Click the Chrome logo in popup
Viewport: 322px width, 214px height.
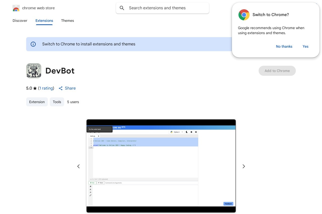[x=244, y=15]
